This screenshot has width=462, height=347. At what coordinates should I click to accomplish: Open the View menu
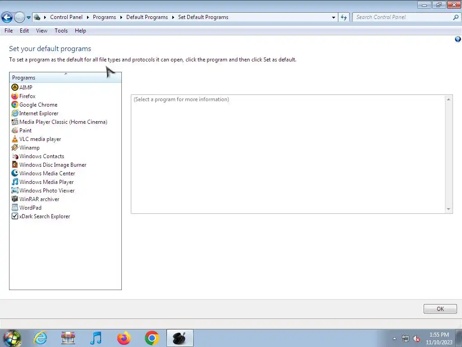pos(42,31)
